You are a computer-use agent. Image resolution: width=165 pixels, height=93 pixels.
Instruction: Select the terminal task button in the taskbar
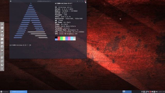click(19, 92)
